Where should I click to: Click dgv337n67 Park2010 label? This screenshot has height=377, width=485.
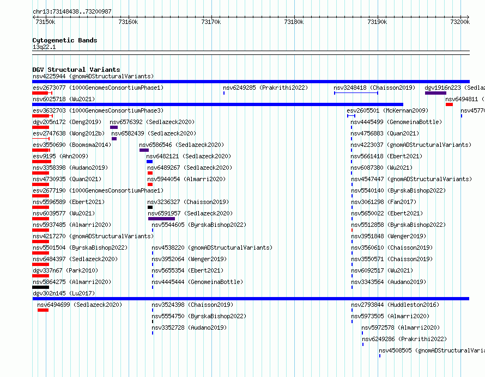(x=65, y=270)
